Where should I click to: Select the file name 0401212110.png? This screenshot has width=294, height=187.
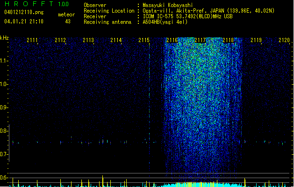point(24,12)
